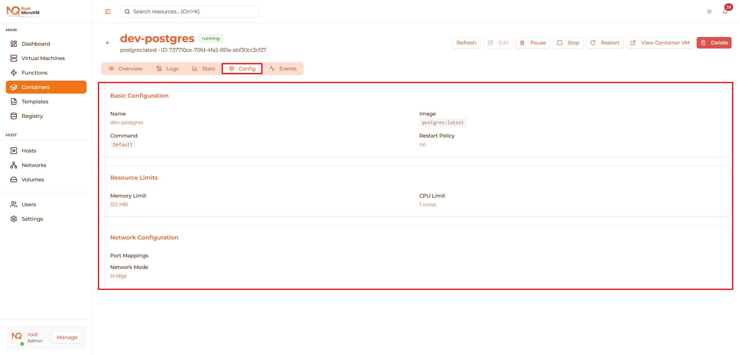Open the Events tab
Screen dimensions: 740x355
tap(283, 68)
